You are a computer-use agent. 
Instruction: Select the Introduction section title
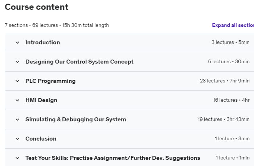[x=42, y=42]
